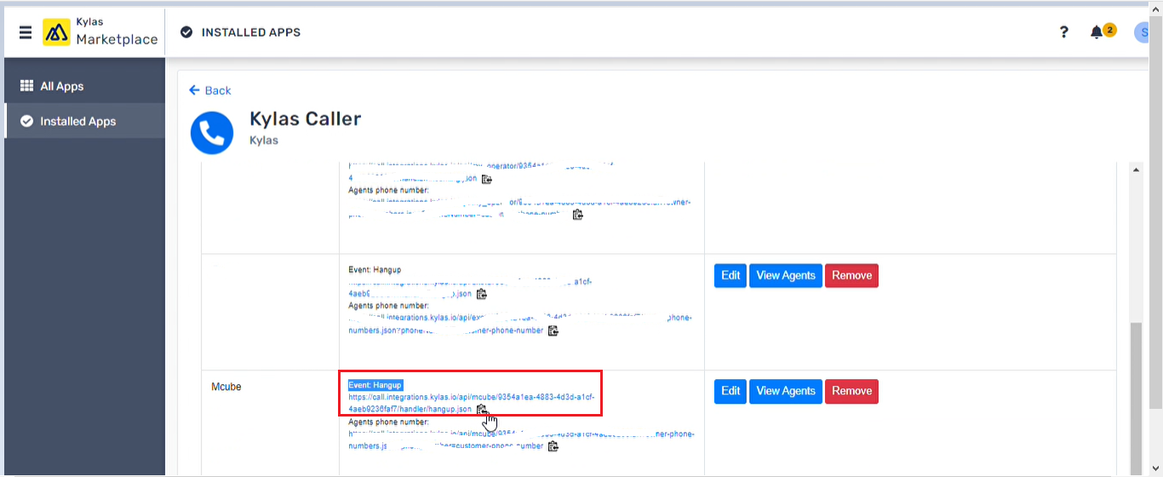This screenshot has height=477, width=1163.
Task: Click the 'Agents phone number:' label in the Mcube row
Action: tap(388, 422)
